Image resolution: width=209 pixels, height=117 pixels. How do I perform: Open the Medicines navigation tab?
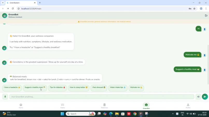[104, 106]
